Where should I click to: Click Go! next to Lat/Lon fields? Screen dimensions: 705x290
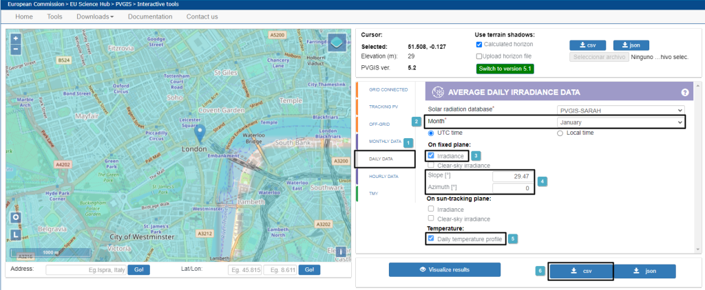tap(309, 270)
